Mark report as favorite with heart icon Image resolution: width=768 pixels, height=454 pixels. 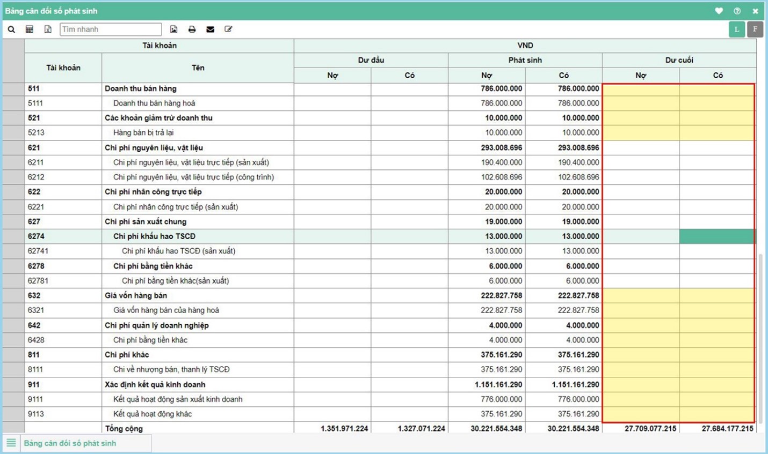click(719, 11)
